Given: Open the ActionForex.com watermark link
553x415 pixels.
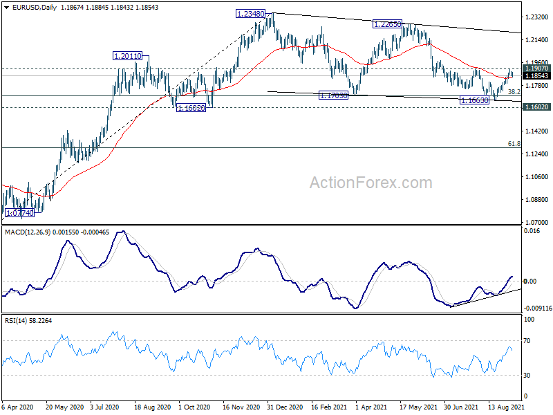Looking at the screenshot, I should [371, 183].
